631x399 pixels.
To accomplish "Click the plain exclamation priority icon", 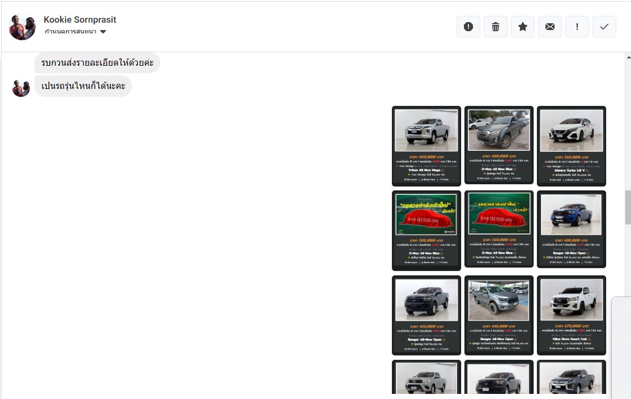I will pyautogui.click(x=577, y=27).
